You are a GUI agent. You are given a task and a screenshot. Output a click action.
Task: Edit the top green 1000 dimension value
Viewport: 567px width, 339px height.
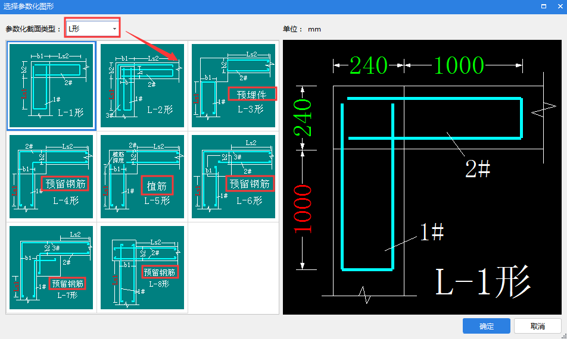coord(459,65)
